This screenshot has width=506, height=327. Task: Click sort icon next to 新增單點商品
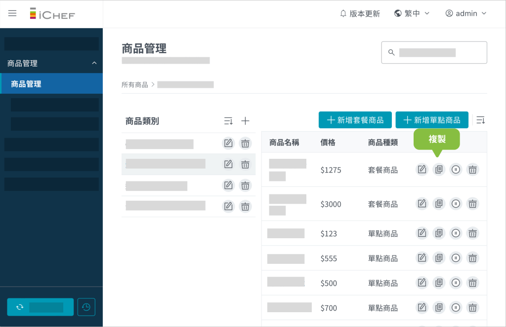pyautogui.click(x=480, y=120)
